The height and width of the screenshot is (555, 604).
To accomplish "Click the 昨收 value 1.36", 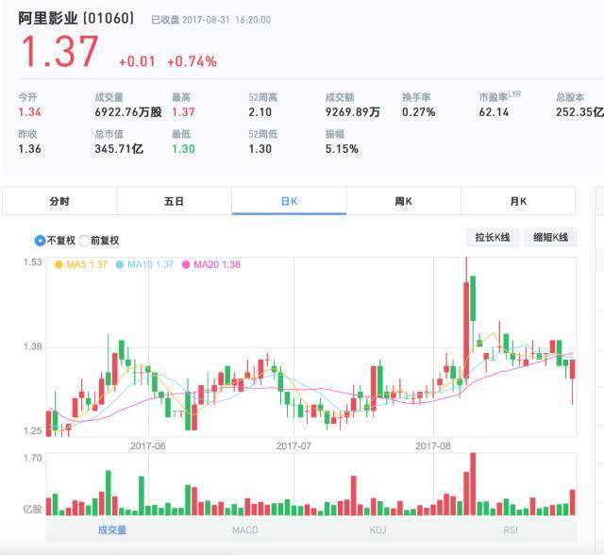I will tap(29, 149).
